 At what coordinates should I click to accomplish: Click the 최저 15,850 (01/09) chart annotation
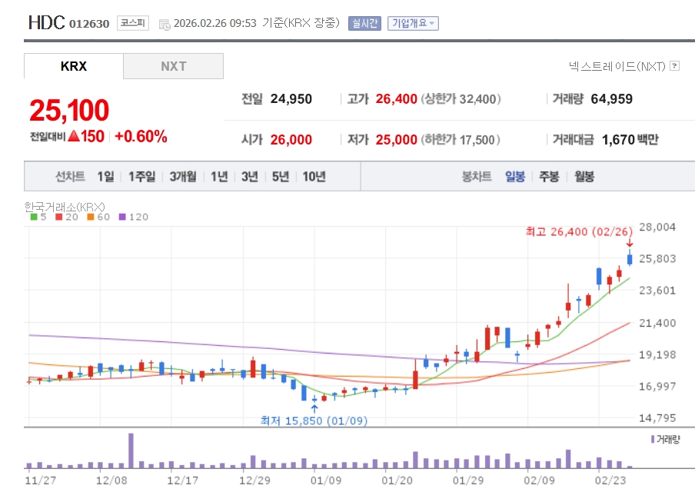pos(314,420)
